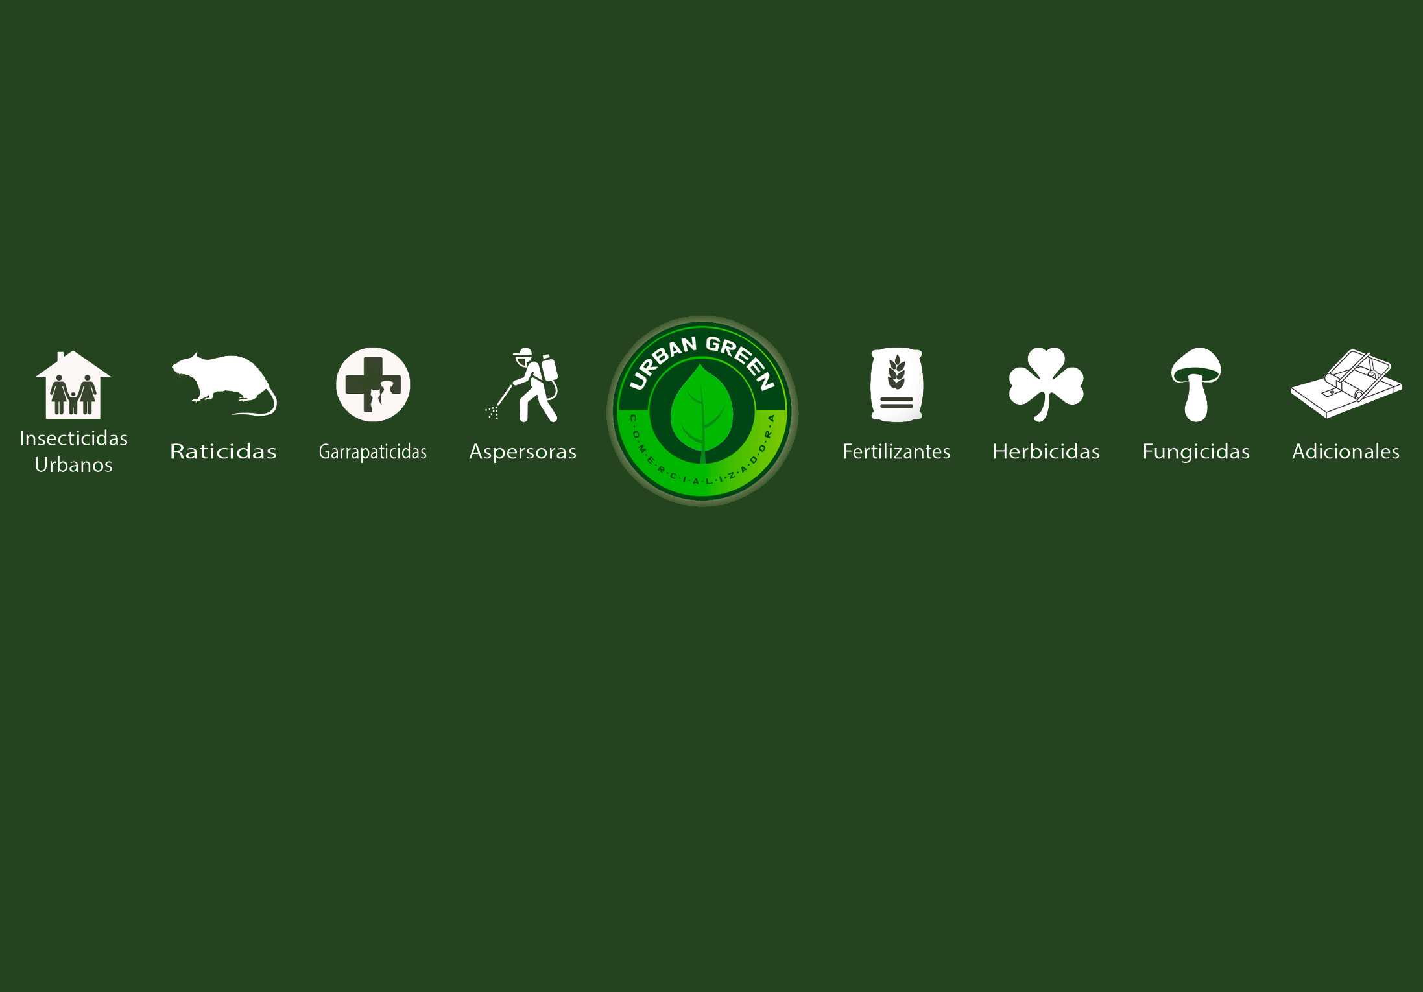Open the Raticidas category label
1423x992 pixels.
[x=224, y=451]
